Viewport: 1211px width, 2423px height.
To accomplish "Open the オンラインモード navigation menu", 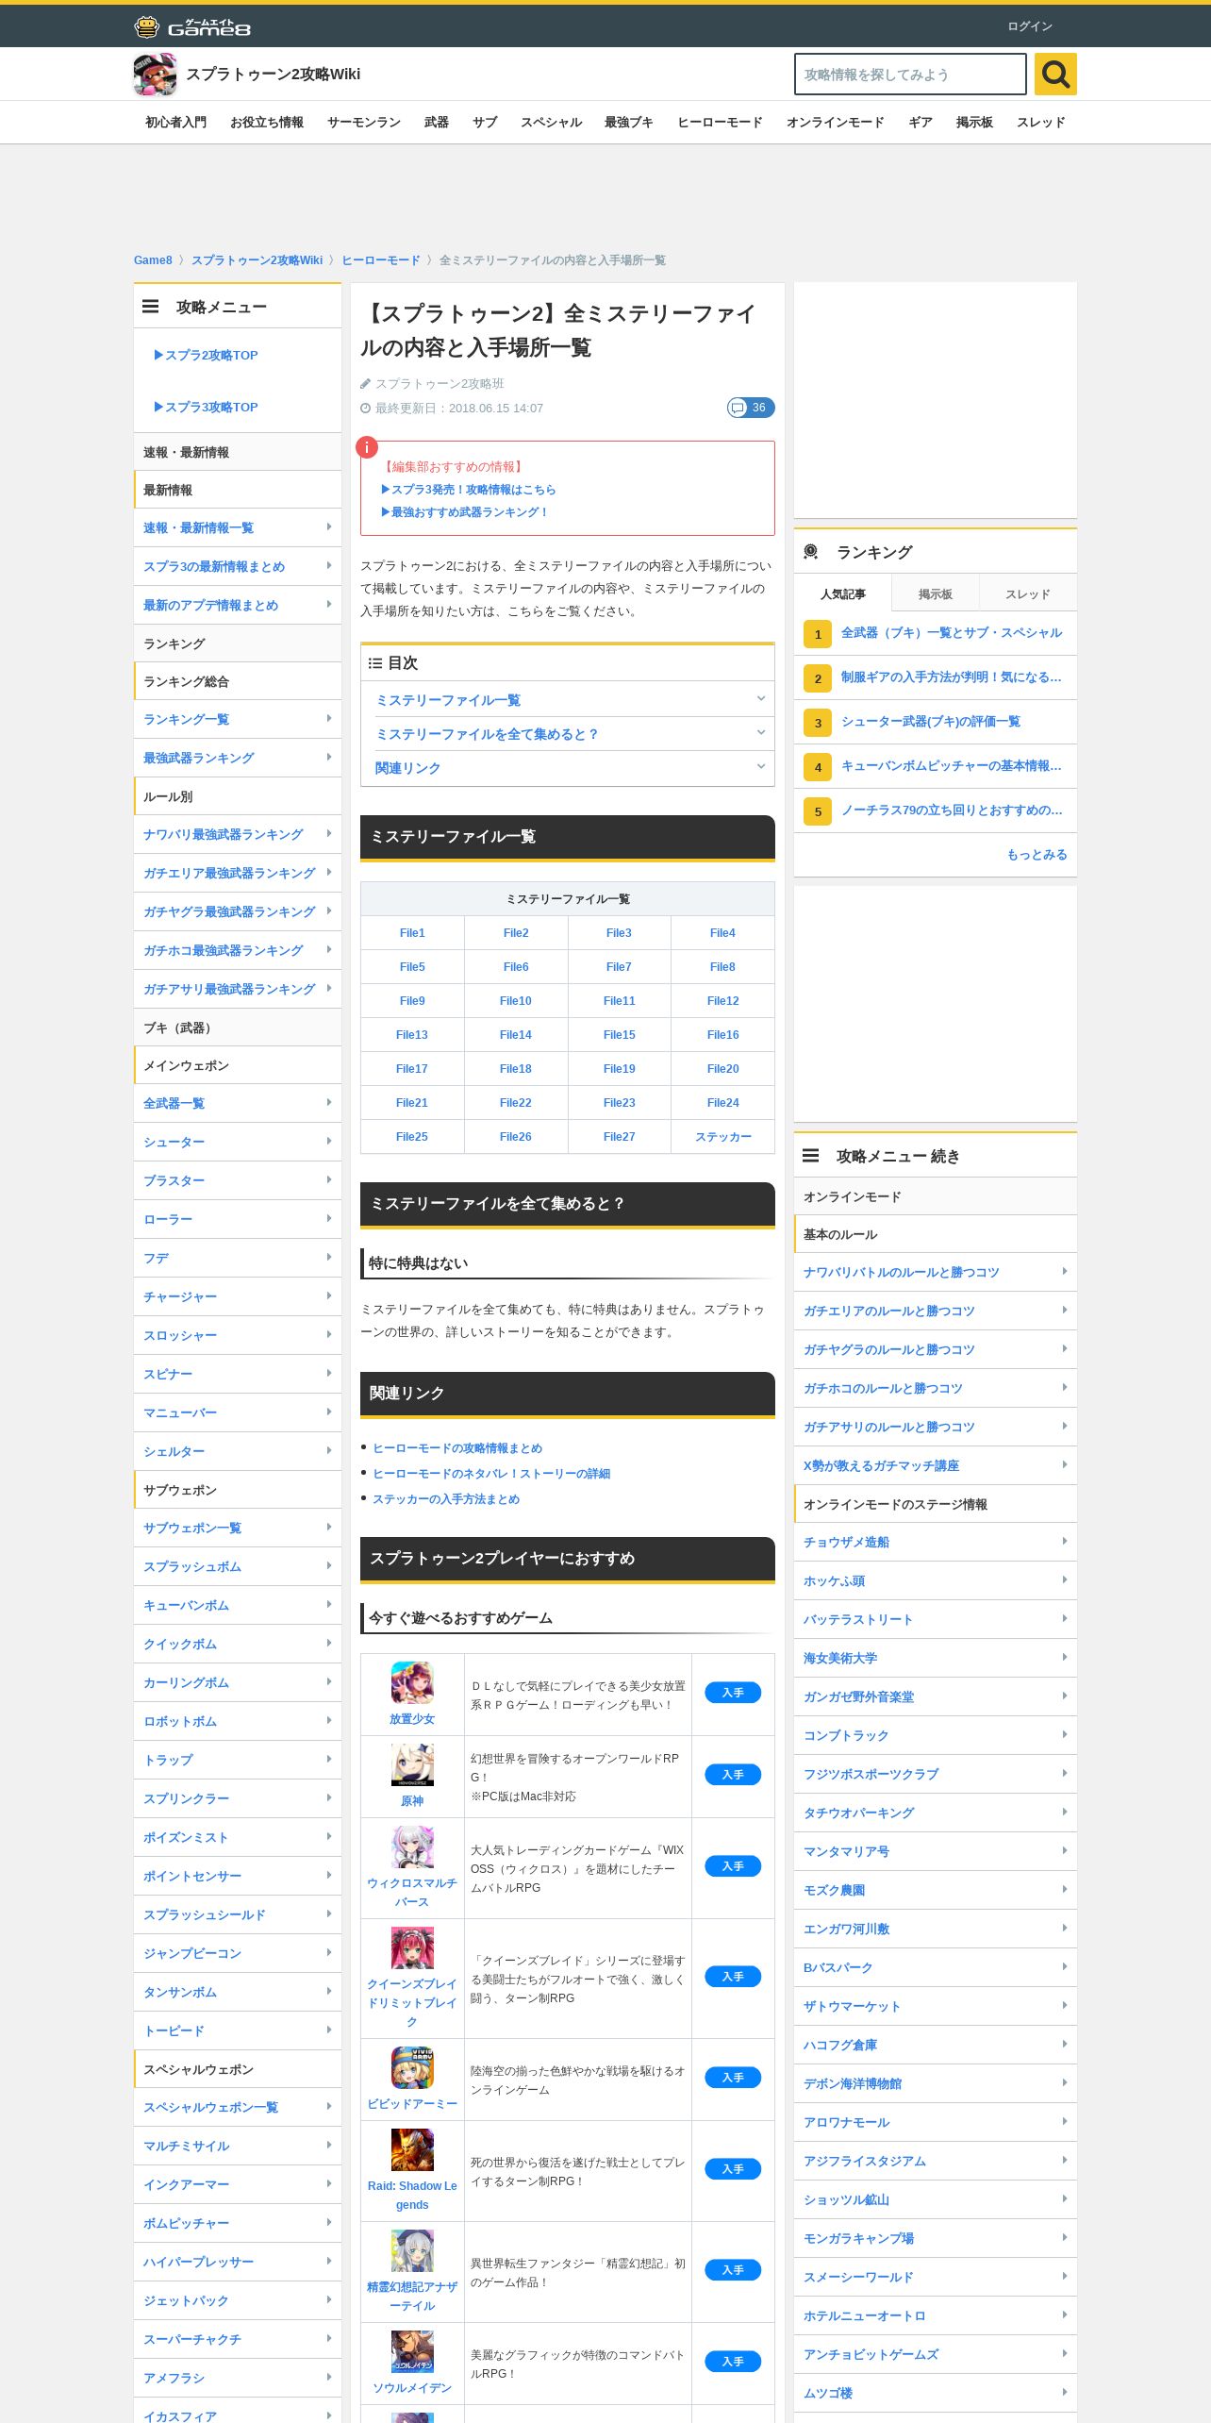I will tap(836, 123).
